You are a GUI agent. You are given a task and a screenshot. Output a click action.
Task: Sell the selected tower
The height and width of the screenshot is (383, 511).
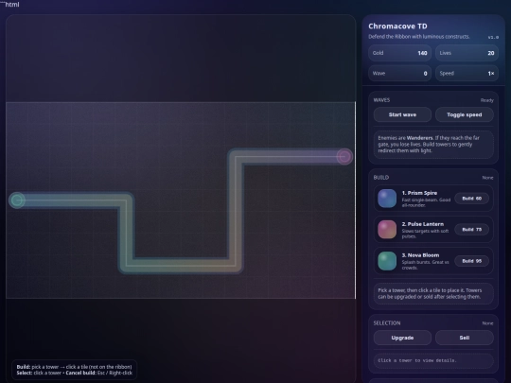click(x=465, y=338)
